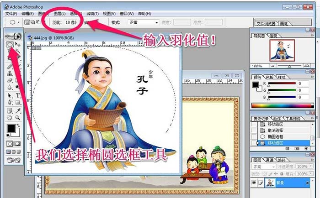Select the Clone Stamp tool
Viewport: 320px width, 198px height.
pyautogui.click(x=10, y=73)
